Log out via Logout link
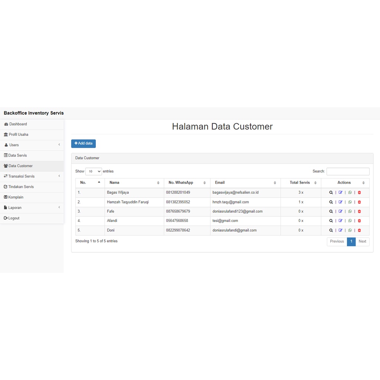 tap(32, 218)
